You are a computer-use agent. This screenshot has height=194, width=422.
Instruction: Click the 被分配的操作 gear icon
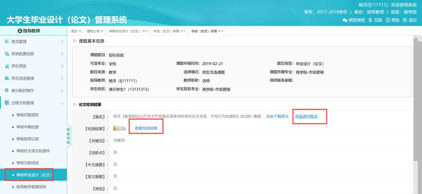coord(6,90)
